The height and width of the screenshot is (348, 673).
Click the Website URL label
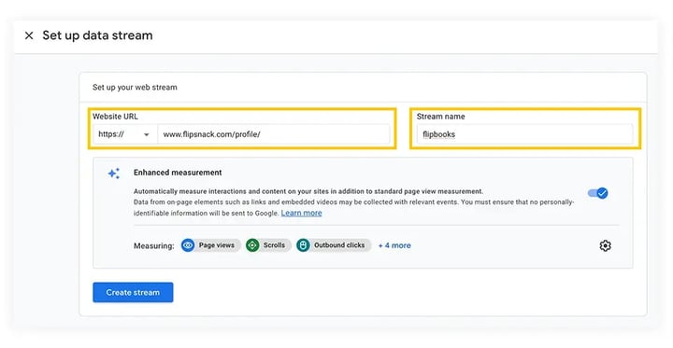click(x=115, y=117)
